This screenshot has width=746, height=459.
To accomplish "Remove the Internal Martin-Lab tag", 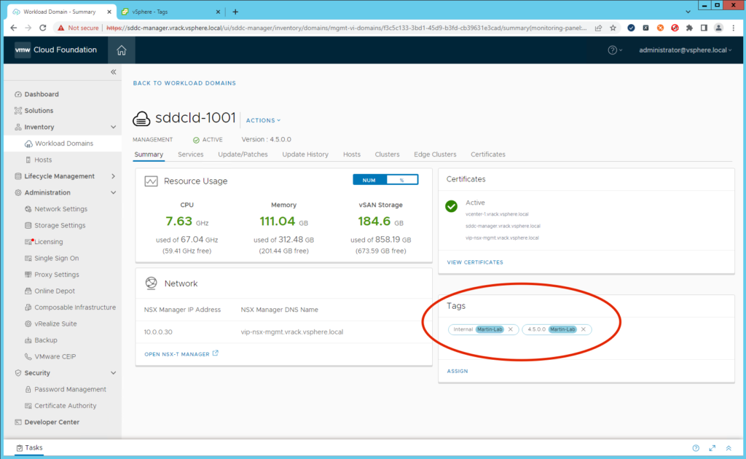I will click(511, 329).
